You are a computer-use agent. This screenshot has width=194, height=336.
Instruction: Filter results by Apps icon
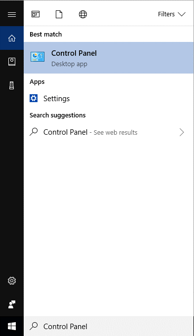click(36, 14)
